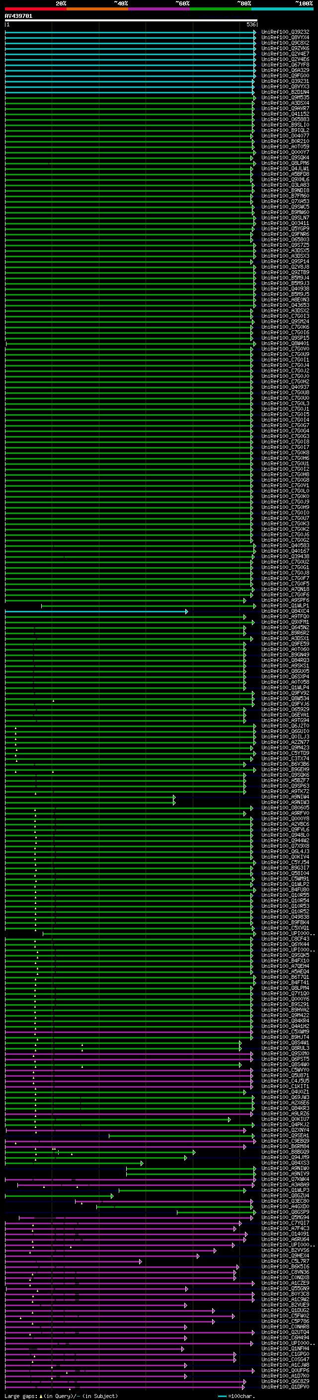Select hit label UniRef100_C6H494
Screen dimensions: 318x1400
pos(285,1337)
